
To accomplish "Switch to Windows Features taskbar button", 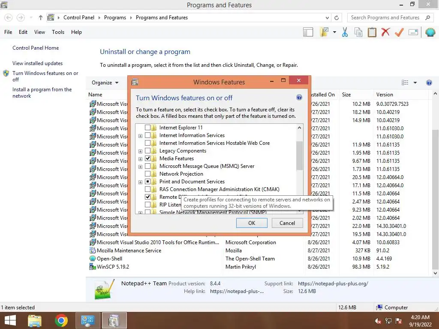I will 114,320.
